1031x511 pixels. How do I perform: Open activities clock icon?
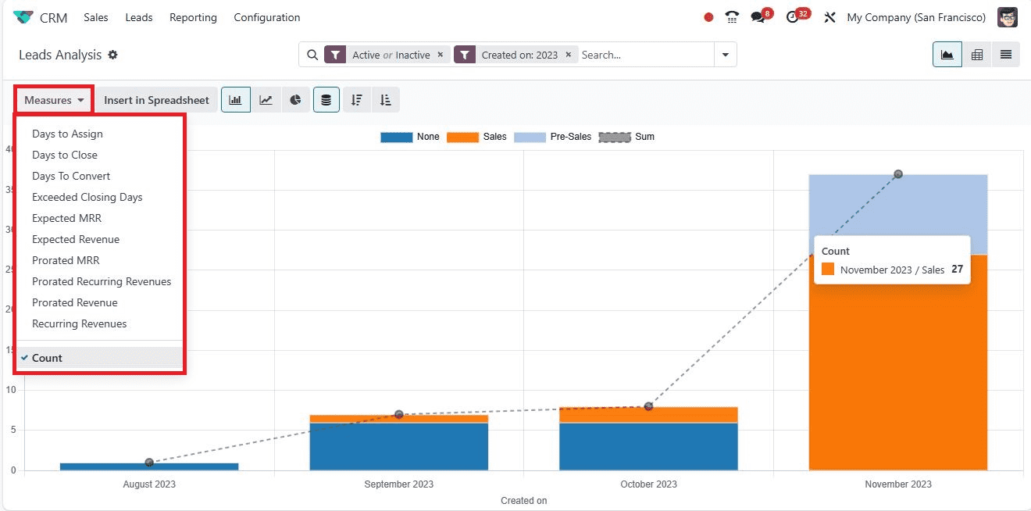(793, 17)
